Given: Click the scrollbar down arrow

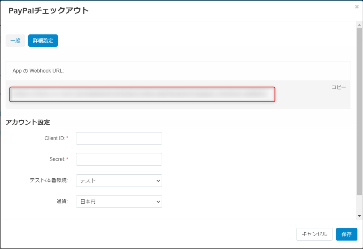Looking at the screenshot, I should (359, 216).
